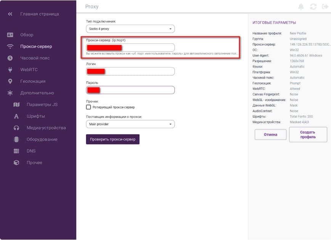Click the refresh arrows icon in header
Viewport: 331px width, 240px height.
click(313, 7)
